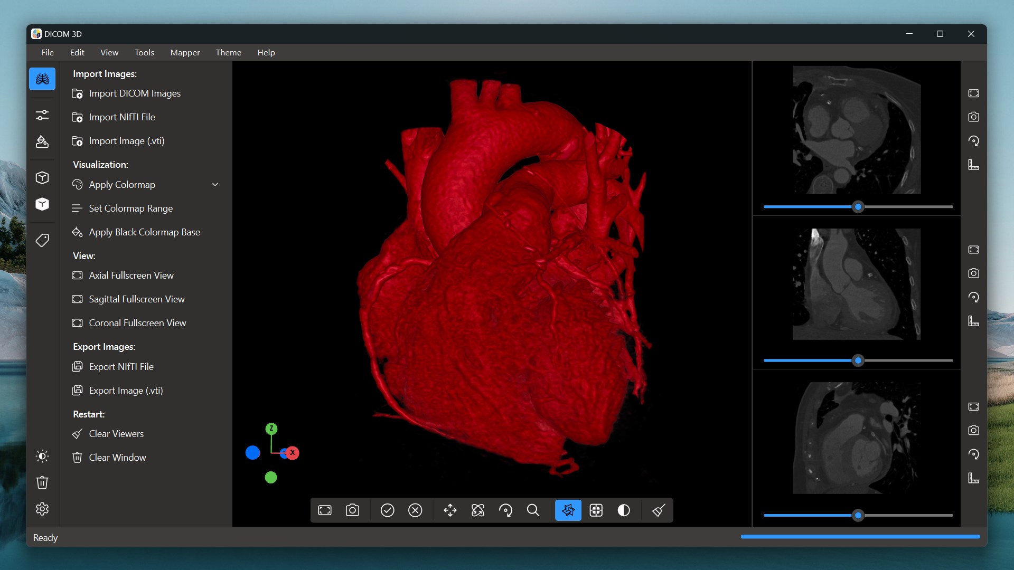The height and width of the screenshot is (570, 1014).
Task: Click the red X axis orientation marker
Action: (x=293, y=453)
